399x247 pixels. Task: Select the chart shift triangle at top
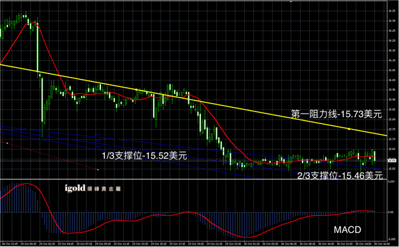(291, 2)
